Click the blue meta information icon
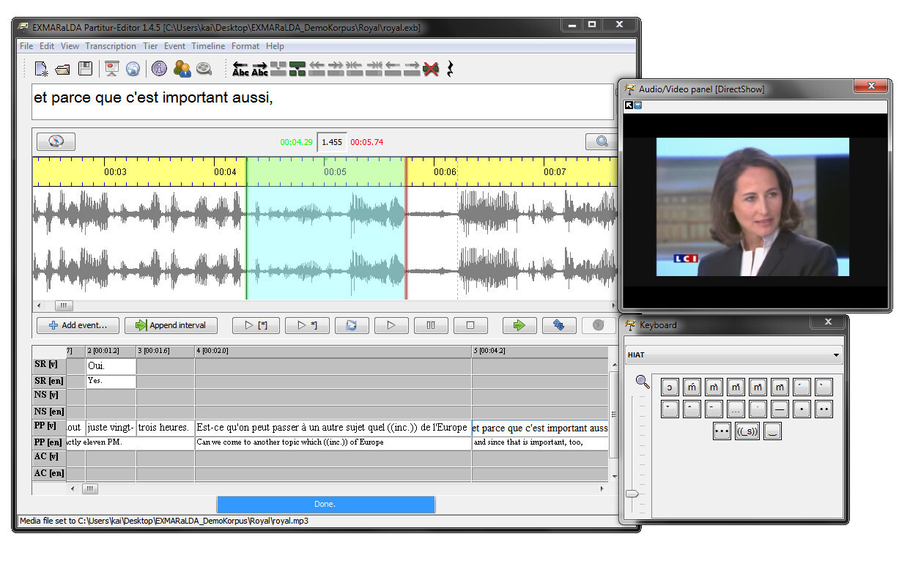 [x=159, y=70]
